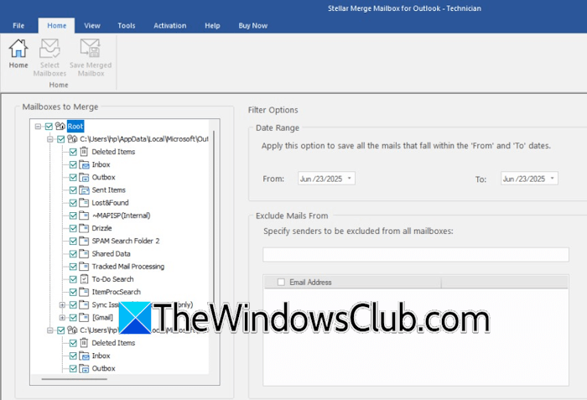
Task: Click the first PST mailbox path icon
Action: (x=72, y=139)
